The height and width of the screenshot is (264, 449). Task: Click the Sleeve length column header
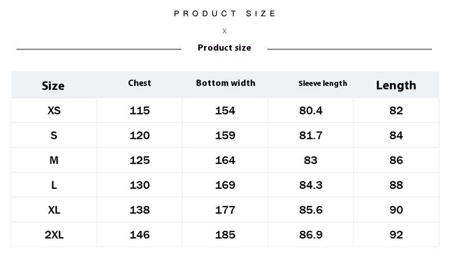pos(323,84)
